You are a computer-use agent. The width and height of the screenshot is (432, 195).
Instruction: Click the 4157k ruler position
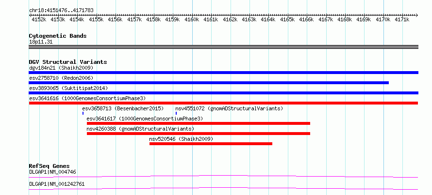coord(134,19)
